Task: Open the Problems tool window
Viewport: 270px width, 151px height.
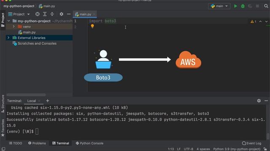Action: (37, 143)
